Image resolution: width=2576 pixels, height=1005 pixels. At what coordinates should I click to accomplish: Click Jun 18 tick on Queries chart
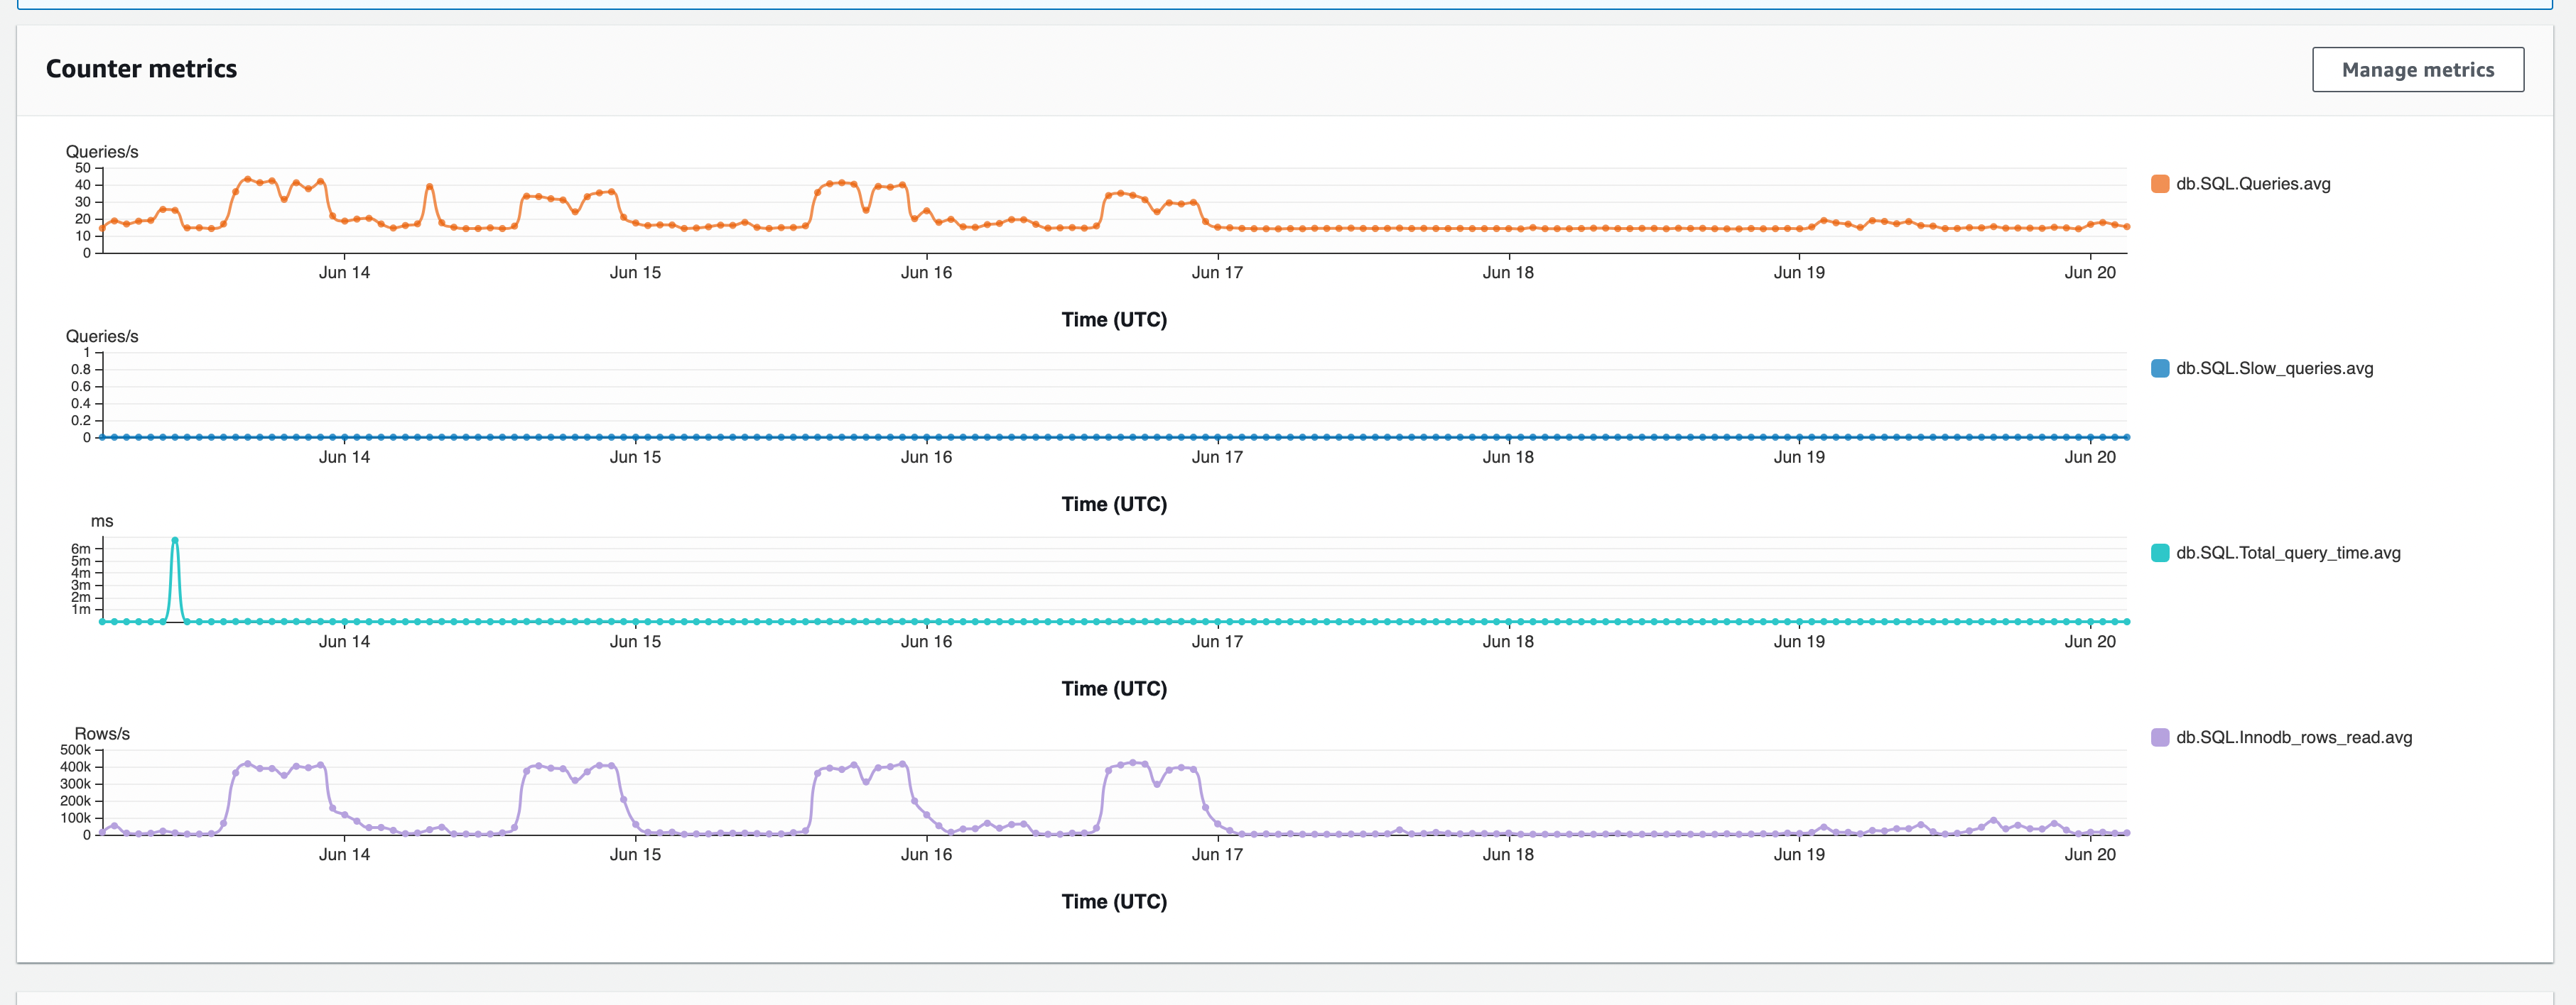click(x=1508, y=273)
